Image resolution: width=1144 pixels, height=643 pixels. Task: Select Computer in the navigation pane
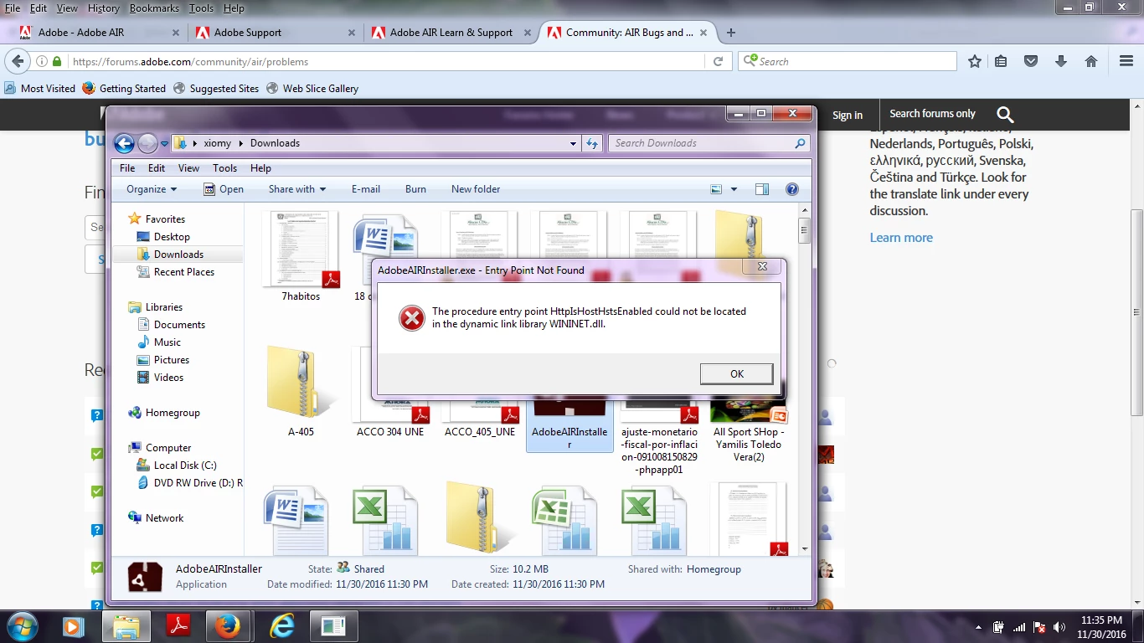(167, 448)
